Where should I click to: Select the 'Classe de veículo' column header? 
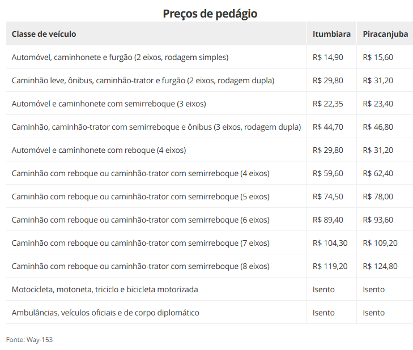click(x=44, y=34)
